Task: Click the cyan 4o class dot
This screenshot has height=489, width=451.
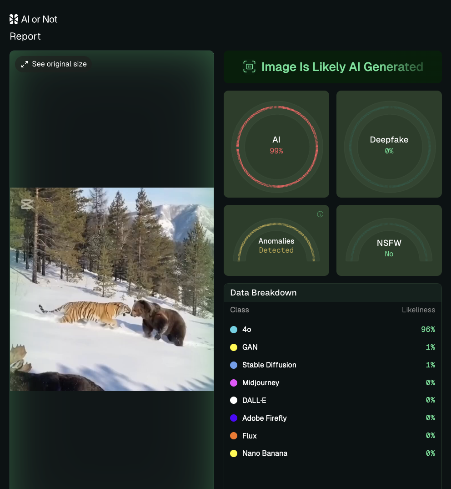Action: tap(234, 330)
